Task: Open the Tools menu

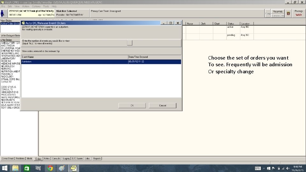Action: point(46,6)
